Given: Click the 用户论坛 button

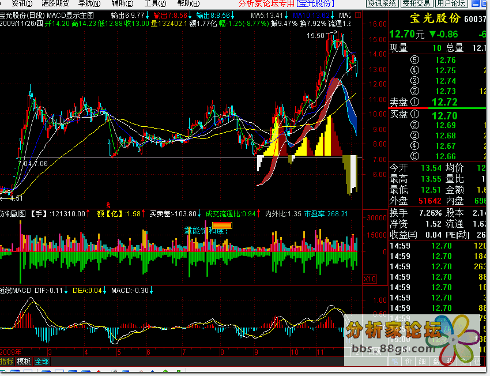Looking at the screenshot, I should click(x=451, y=3).
